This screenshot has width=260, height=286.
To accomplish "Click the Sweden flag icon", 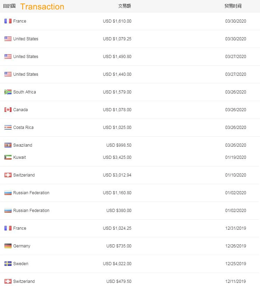I will pyautogui.click(x=8, y=264).
